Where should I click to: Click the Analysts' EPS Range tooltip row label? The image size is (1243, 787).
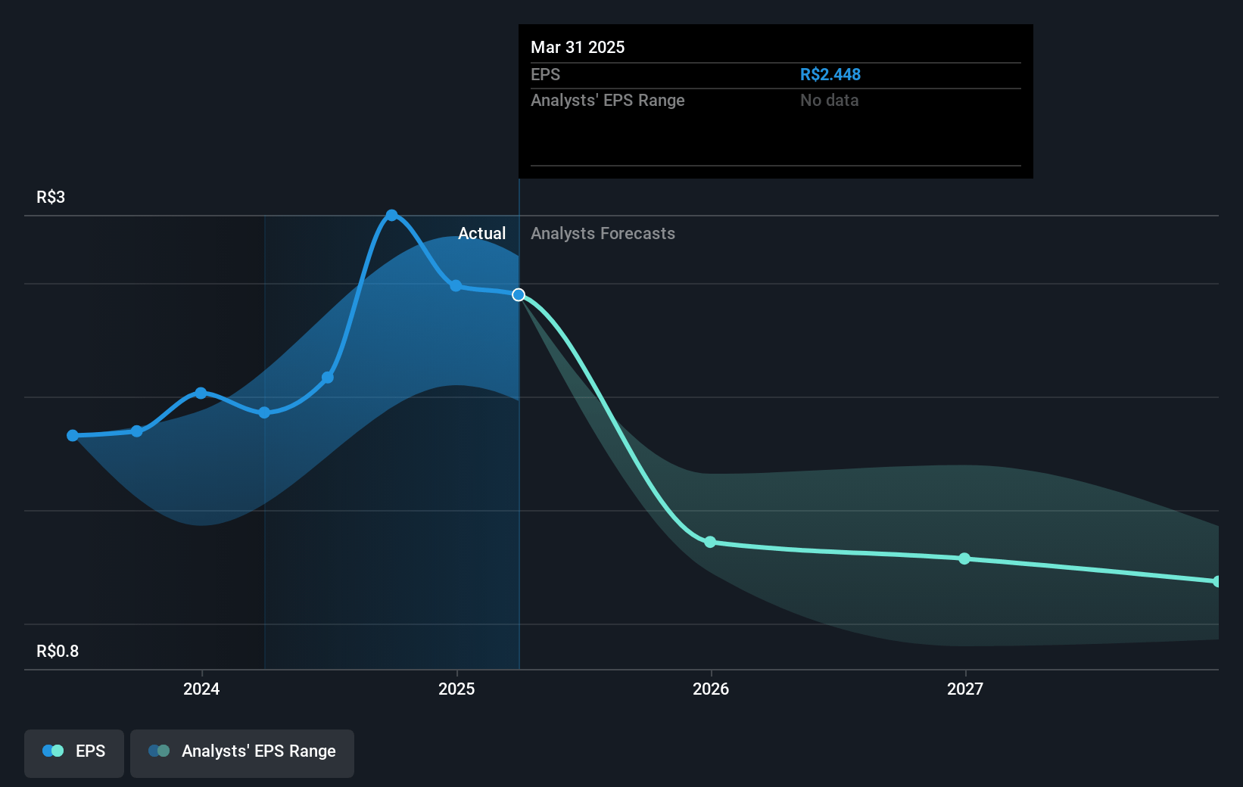[x=607, y=100]
